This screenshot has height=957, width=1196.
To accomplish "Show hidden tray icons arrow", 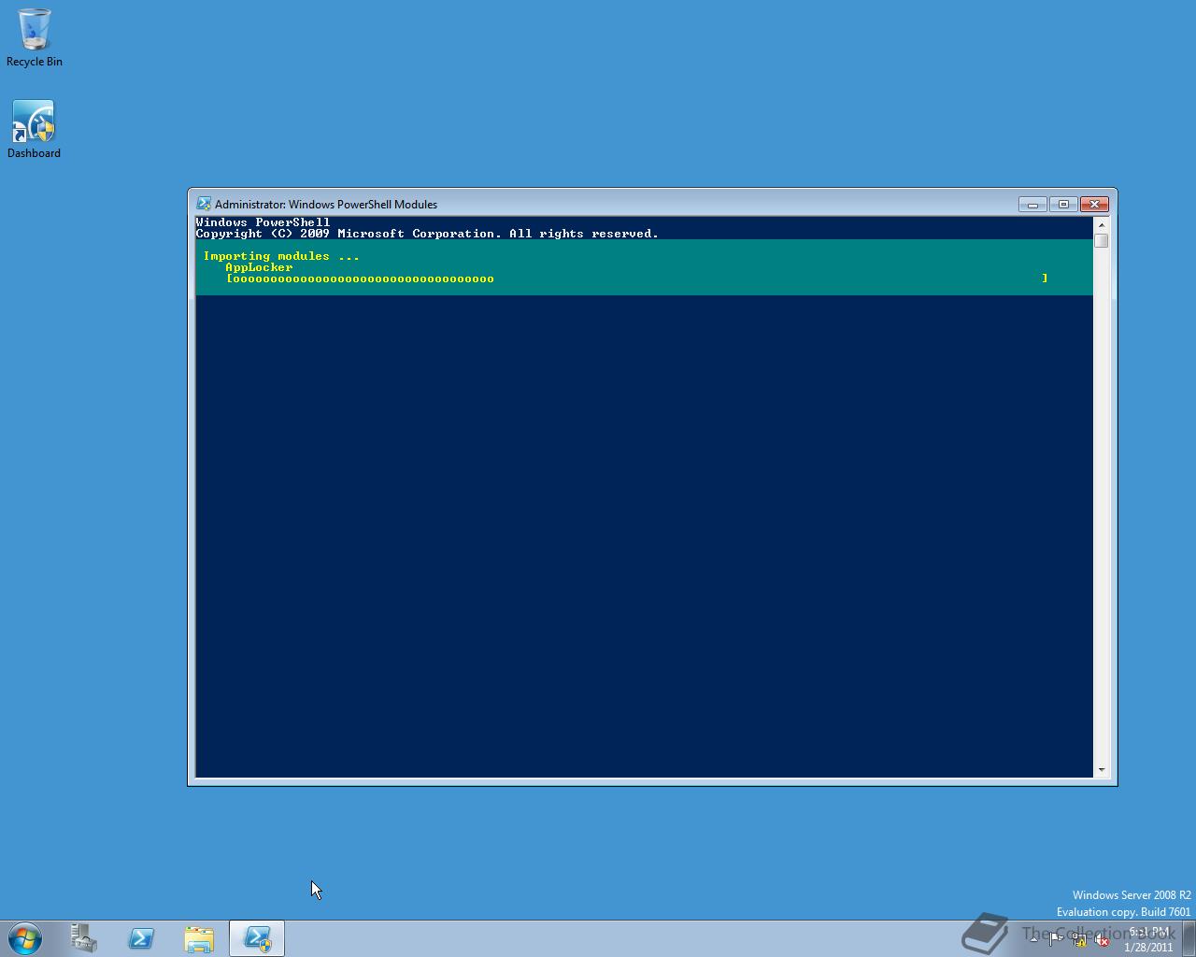I will [1033, 939].
